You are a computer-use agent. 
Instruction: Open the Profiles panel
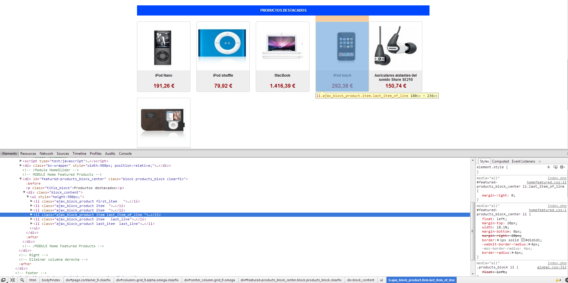(96, 154)
